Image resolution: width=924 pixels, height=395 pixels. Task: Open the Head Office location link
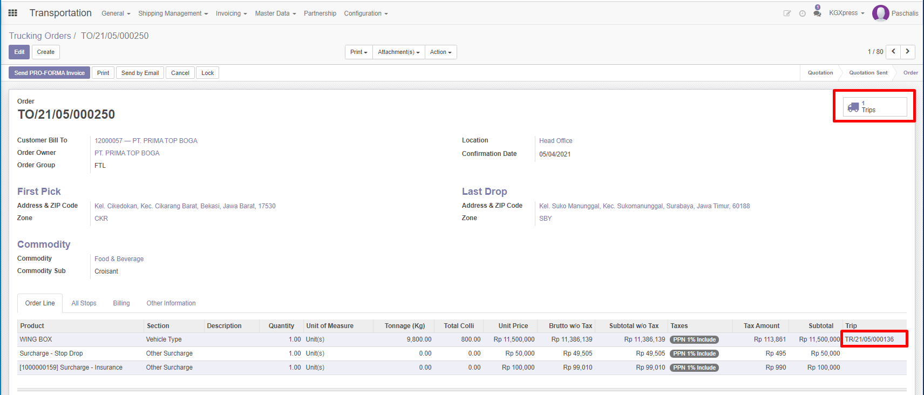pos(555,141)
